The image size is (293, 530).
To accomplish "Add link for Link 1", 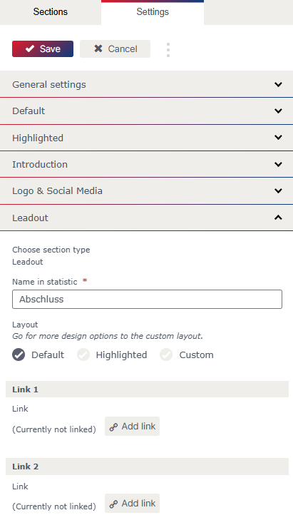I will [132, 427].
